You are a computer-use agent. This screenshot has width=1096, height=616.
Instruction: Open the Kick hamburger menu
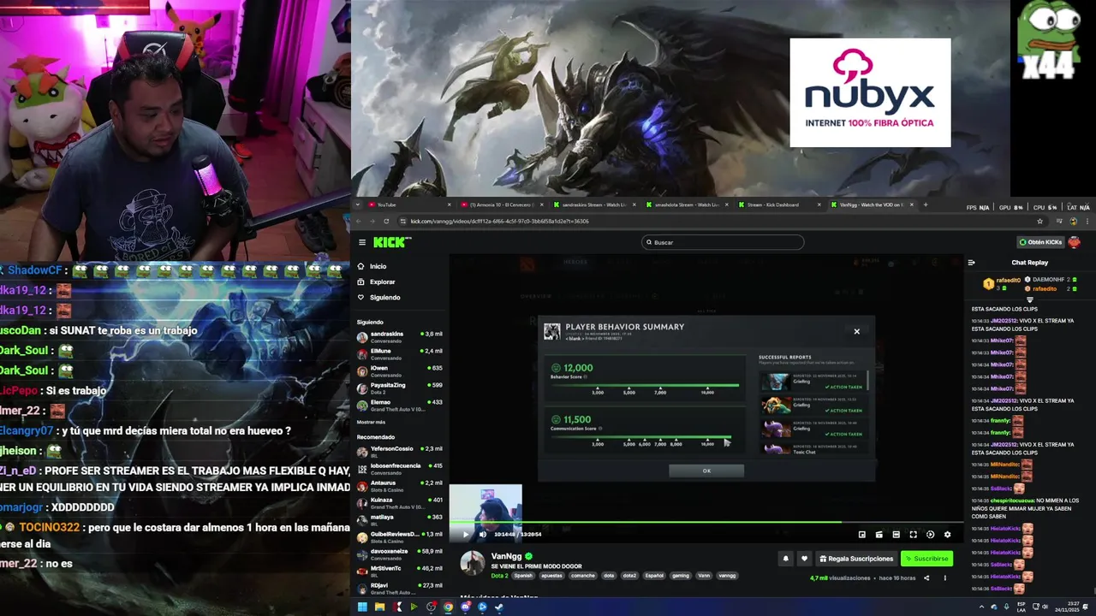click(362, 242)
